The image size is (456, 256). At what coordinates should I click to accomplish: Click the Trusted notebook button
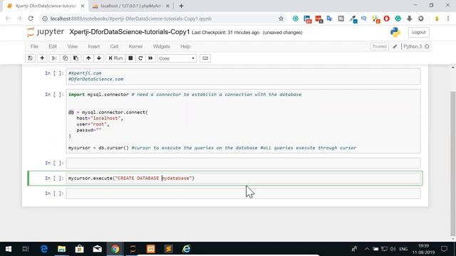(379, 46)
